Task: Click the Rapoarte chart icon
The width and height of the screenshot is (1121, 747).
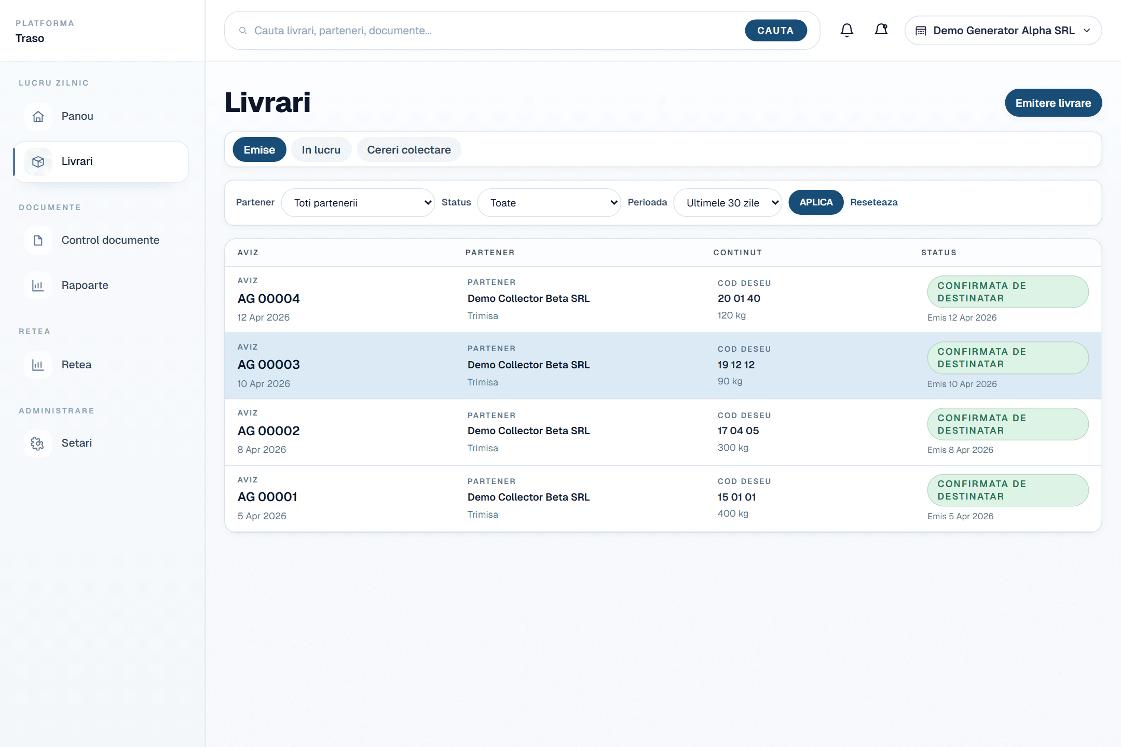Action: pos(38,285)
